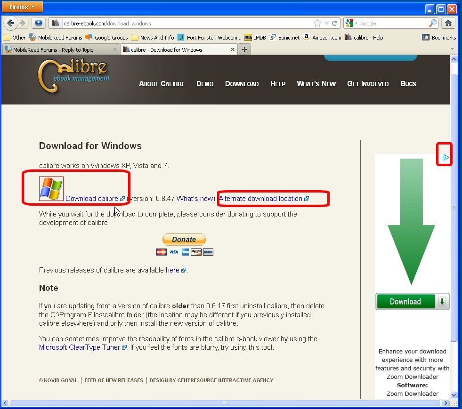
Task: Click the vertical scrollbar down arrow
Action: (454, 395)
